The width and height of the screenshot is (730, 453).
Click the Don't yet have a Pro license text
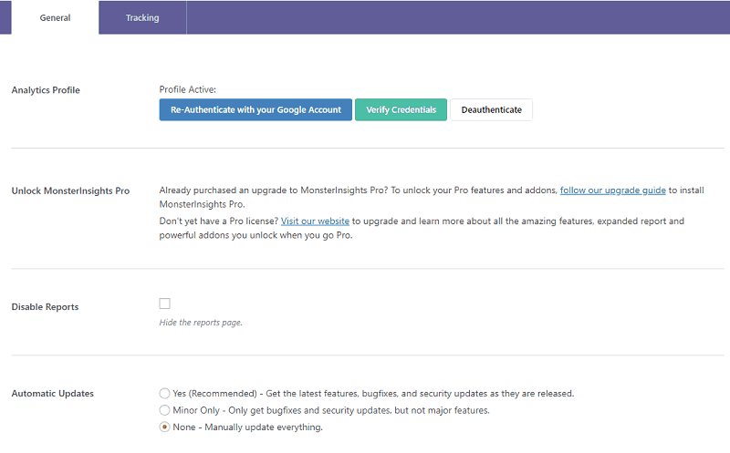pos(219,221)
